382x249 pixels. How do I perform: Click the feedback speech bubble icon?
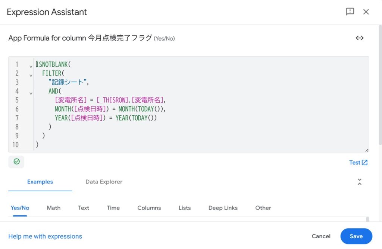click(350, 12)
